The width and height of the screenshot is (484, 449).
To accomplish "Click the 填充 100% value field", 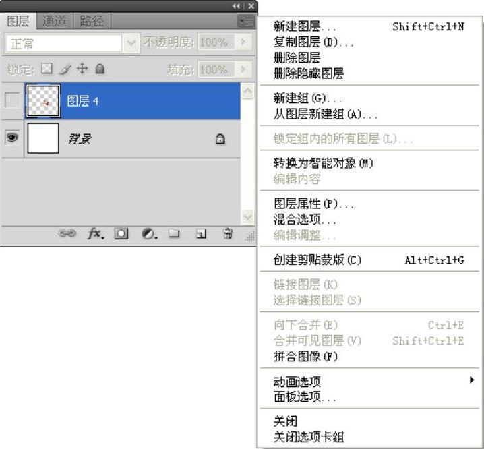I will [216, 69].
